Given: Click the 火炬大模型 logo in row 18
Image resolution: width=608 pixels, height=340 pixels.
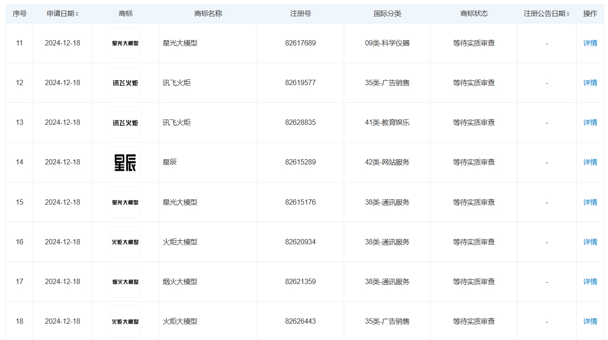Looking at the screenshot, I should (125, 321).
